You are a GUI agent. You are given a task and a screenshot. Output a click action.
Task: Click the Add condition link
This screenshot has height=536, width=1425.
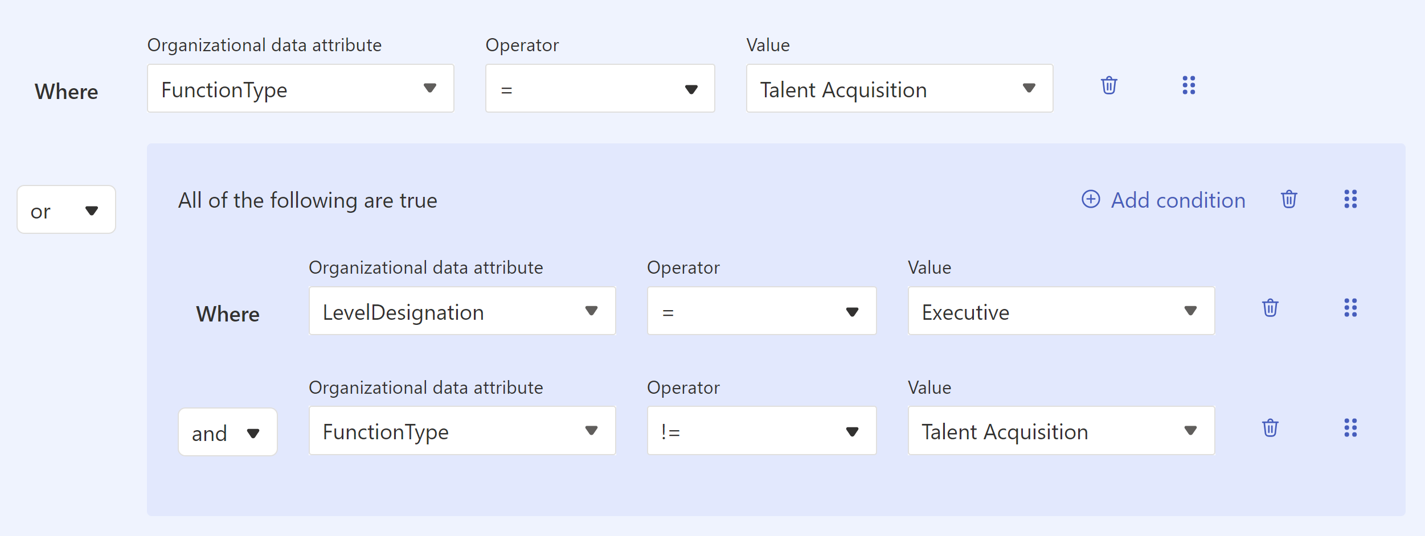[x=1164, y=200]
